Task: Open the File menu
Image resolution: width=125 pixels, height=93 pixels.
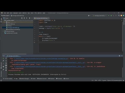Action: 5,13
